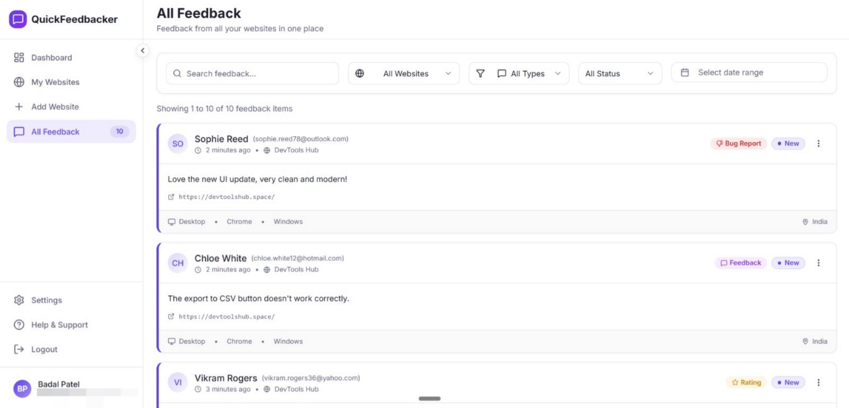Click the location pin icon on Sophie's card

(805, 222)
